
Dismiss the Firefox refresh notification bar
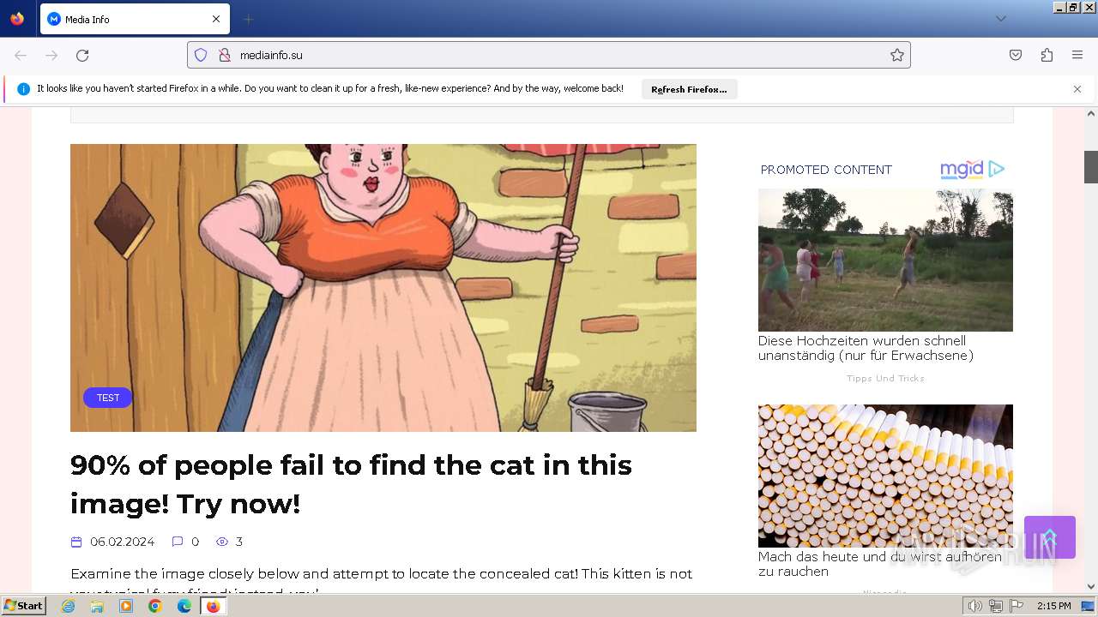1077,89
